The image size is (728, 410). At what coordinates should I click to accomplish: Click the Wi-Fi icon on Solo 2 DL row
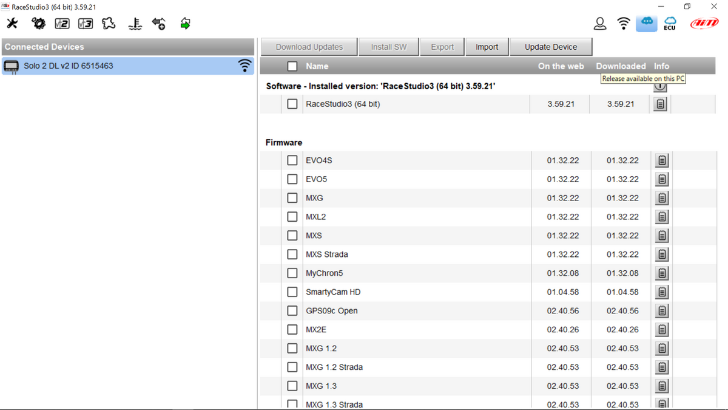244,66
